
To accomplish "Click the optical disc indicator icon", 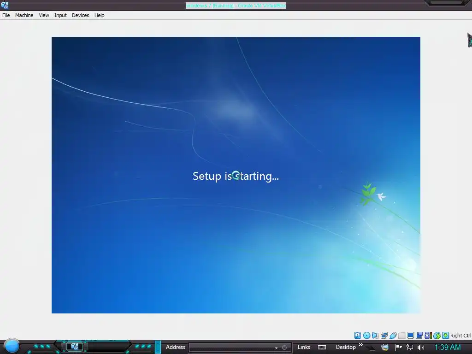I will pos(366,336).
